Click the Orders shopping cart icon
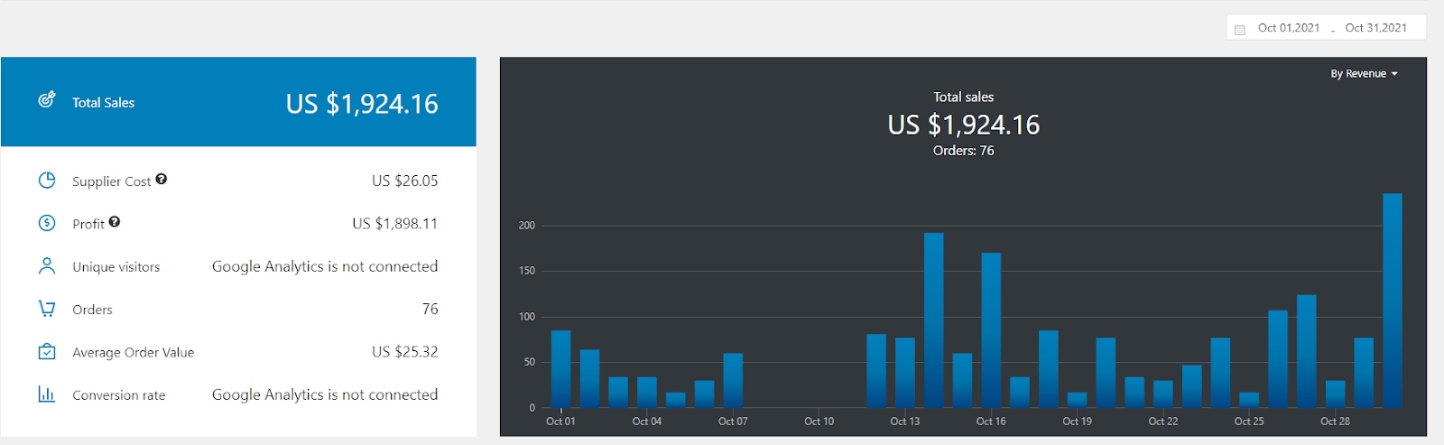1444x445 pixels. (47, 309)
